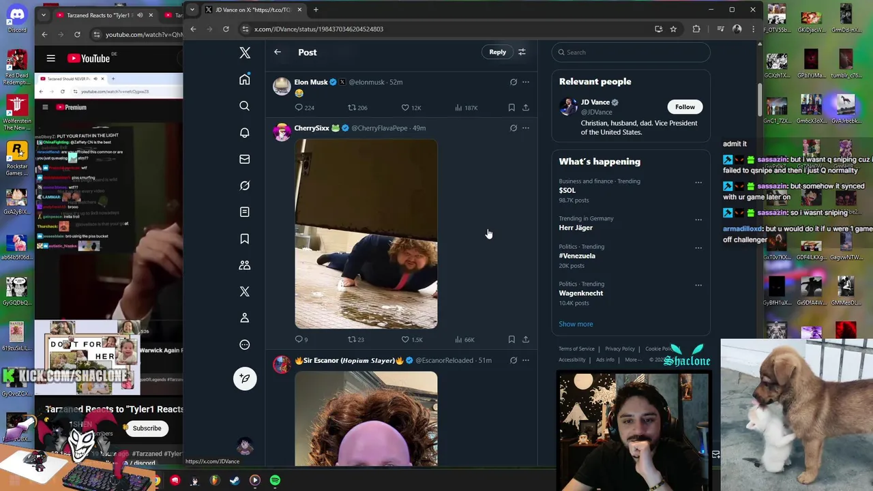Viewport: 873px width, 491px height.
Task: Open reply sorting options next to Reply
Action: (x=522, y=52)
